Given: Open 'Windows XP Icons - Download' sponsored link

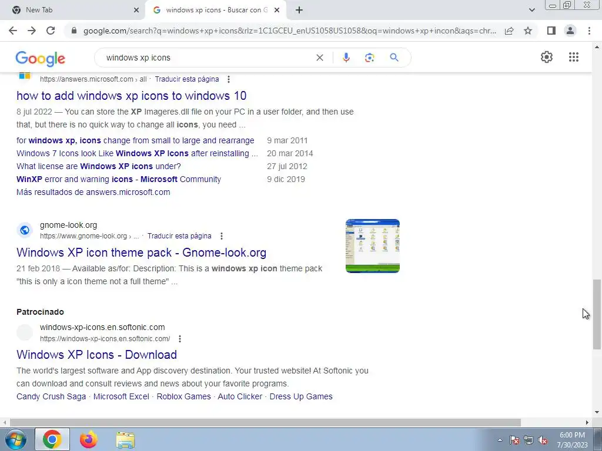Looking at the screenshot, I should click(x=97, y=355).
